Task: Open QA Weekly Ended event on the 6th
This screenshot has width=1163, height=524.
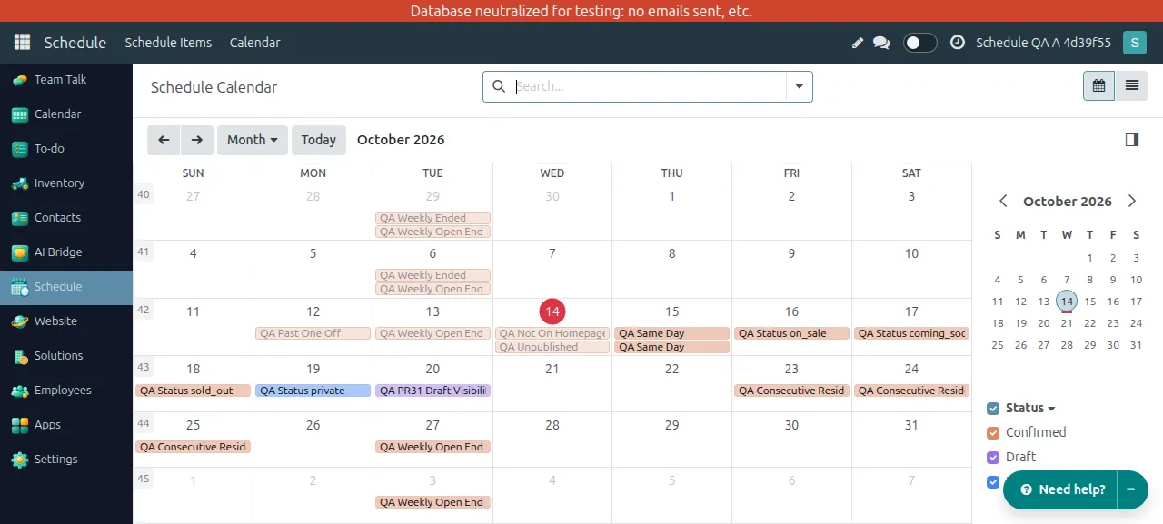Action: point(432,275)
